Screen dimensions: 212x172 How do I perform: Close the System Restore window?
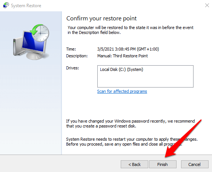point(207,5)
